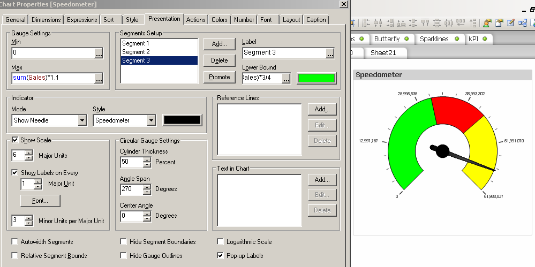Screen dimensions: 535x267
Task: Open the Colors tab
Action: click(x=219, y=20)
